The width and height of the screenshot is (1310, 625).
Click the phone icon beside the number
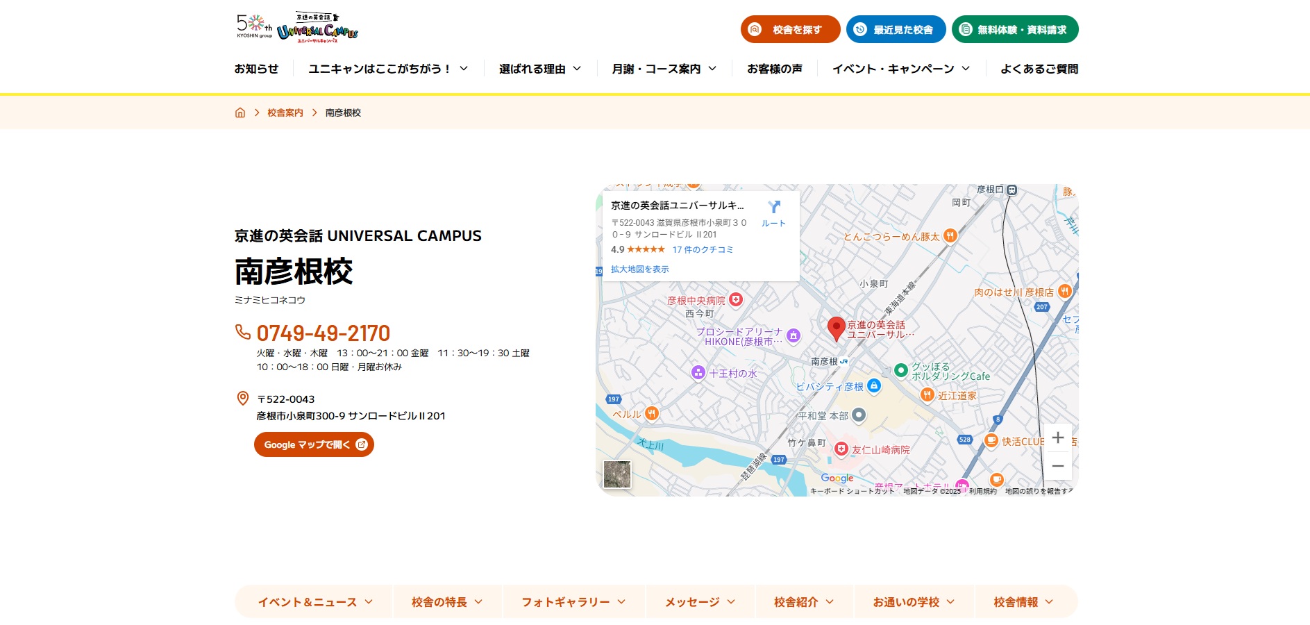[x=243, y=332]
